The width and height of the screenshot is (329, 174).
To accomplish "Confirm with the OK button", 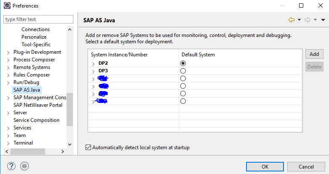I will [x=265, y=167].
